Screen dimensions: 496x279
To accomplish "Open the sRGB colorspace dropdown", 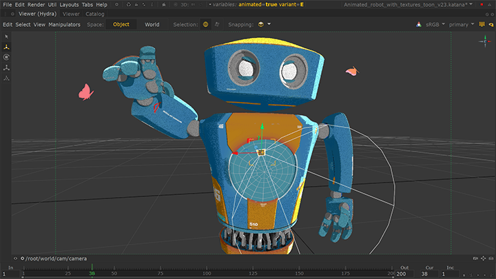I will [435, 25].
